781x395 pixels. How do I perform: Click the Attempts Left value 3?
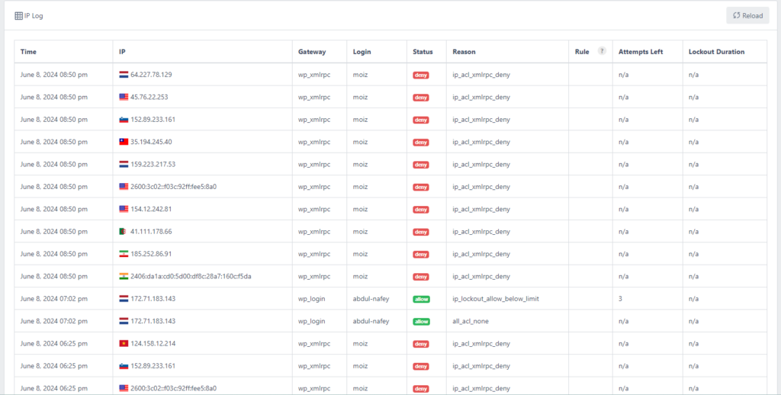tap(620, 299)
